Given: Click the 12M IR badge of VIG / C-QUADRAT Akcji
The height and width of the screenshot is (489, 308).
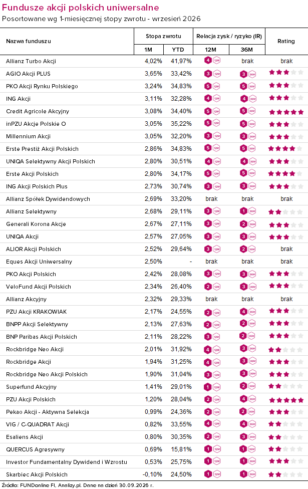Looking at the screenshot, I should [212, 423].
